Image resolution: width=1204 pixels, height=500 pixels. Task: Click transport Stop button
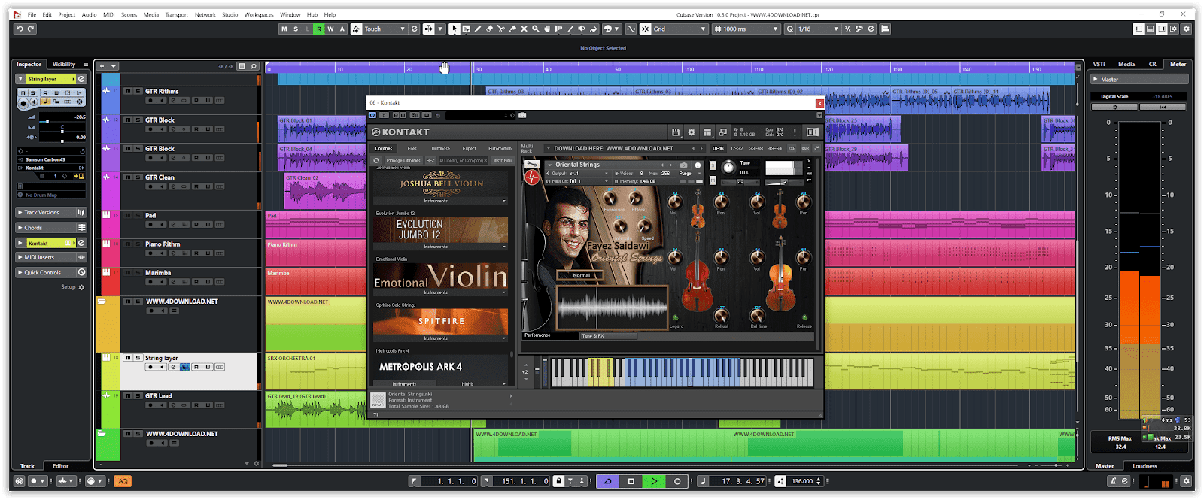tap(631, 481)
